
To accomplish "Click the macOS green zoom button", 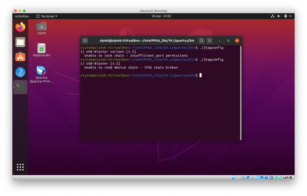I will [x=24, y=11].
